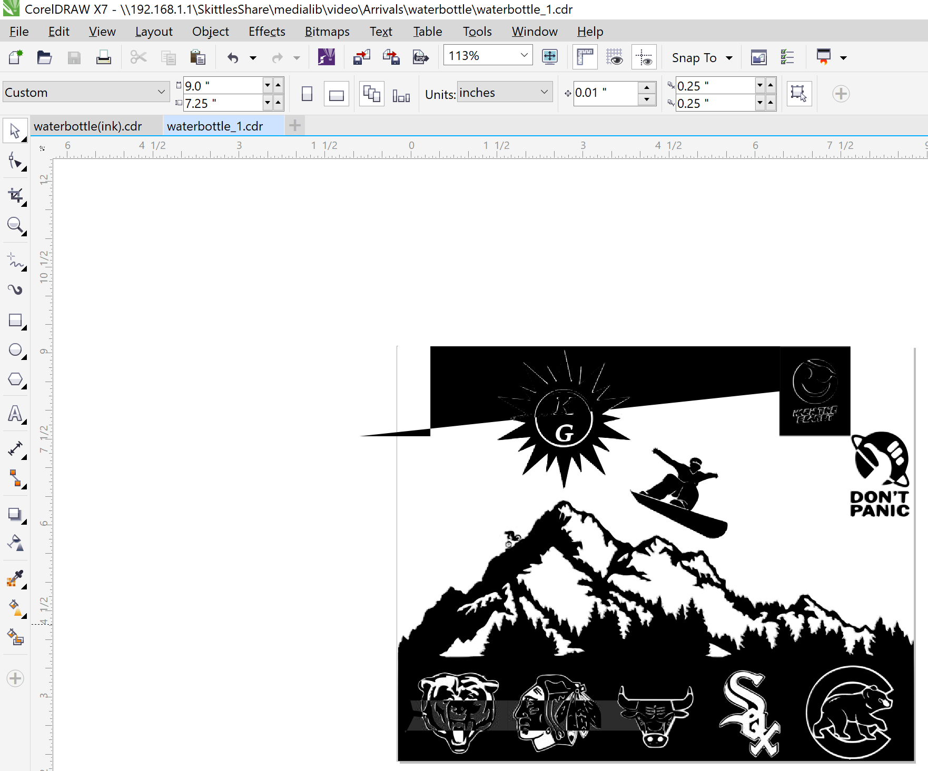Viewport: 928px width, 771px height.
Task: Increase nudge distance stepper up arrow
Action: click(647, 87)
